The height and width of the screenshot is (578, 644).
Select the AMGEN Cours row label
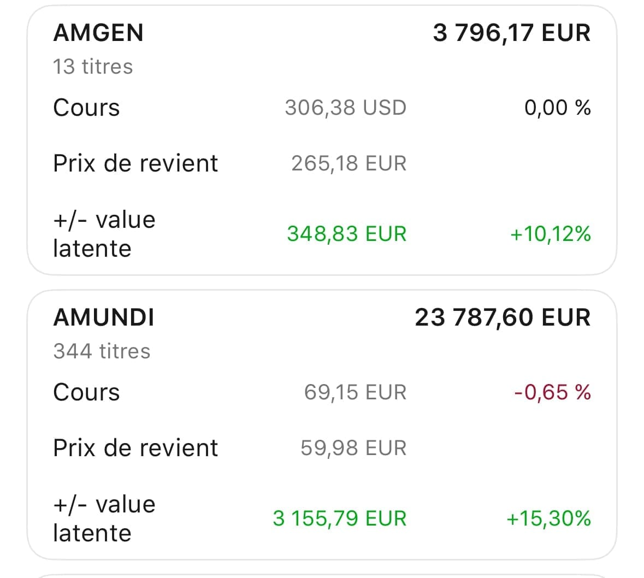87,108
